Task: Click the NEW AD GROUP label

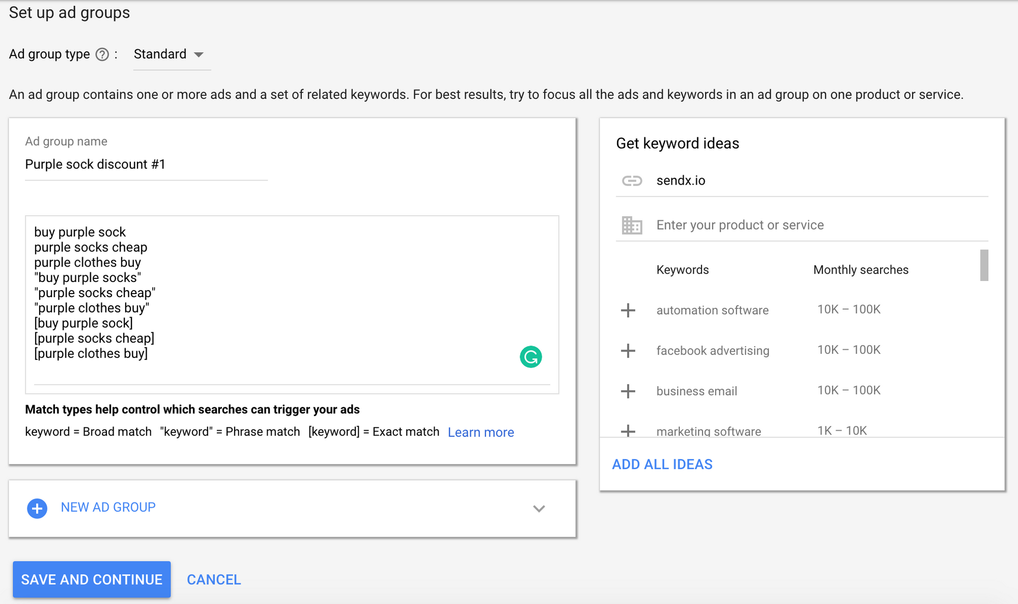Action: 108,507
